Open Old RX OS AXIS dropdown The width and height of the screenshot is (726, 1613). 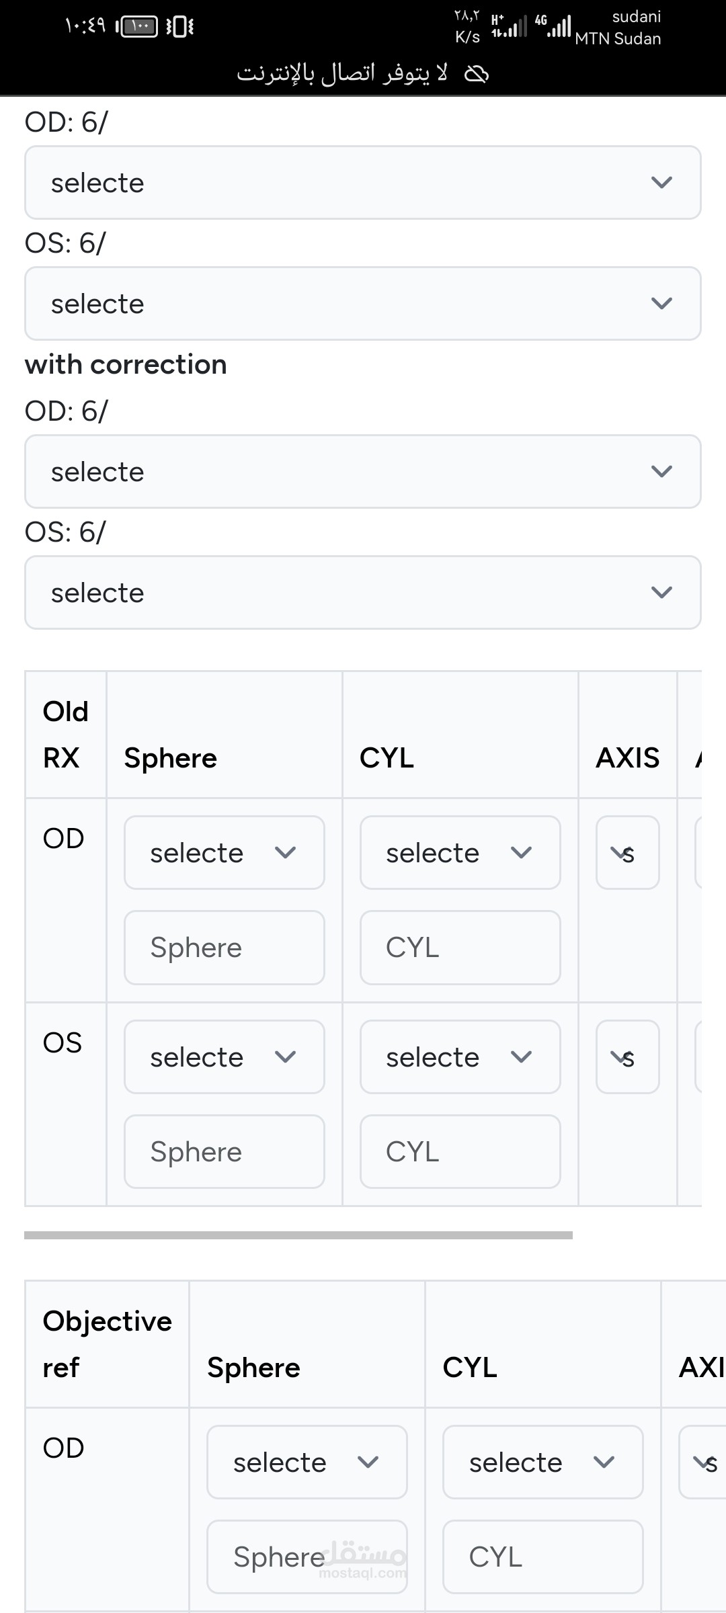(627, 1057)
